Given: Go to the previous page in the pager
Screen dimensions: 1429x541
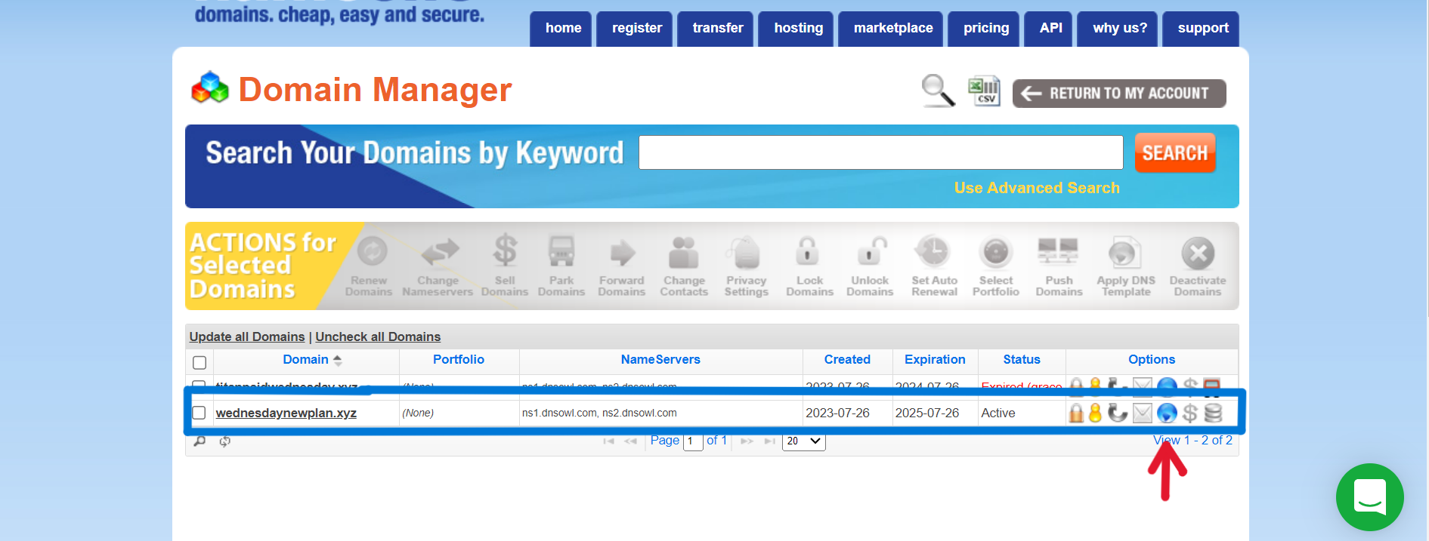Looking at the screenshot, I should 630,441.
